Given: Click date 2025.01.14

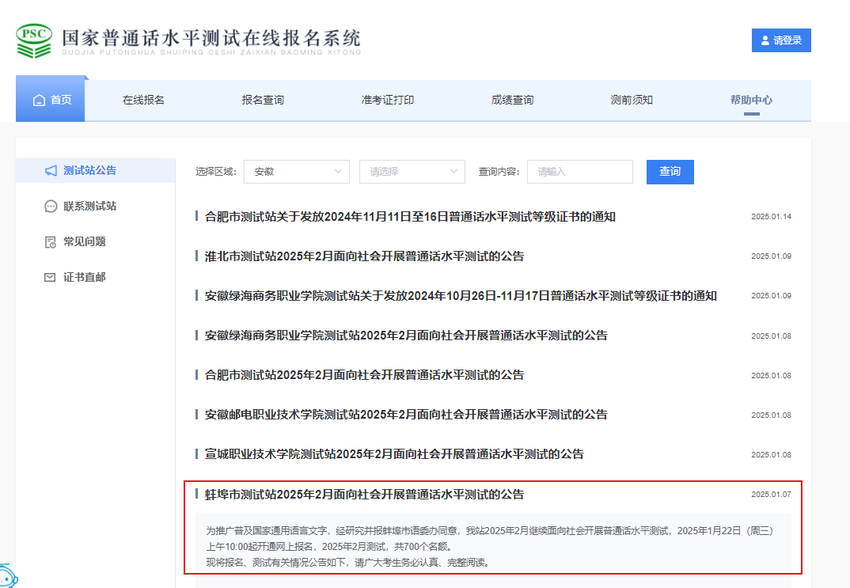Looking at the screenshot, I should point(771,217).
